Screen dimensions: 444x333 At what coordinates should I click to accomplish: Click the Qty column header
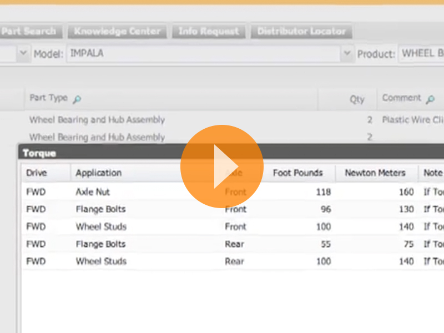(x=357, y=99)
